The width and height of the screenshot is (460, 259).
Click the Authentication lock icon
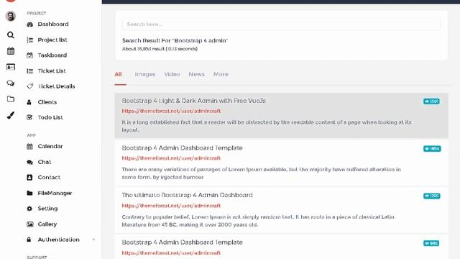pyautogui.click(x=29, y=240)
